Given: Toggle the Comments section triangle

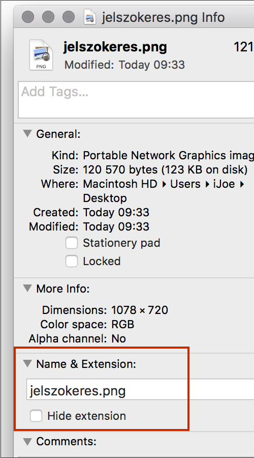Looking at the screenshot, I should click(x=28, y=441).
